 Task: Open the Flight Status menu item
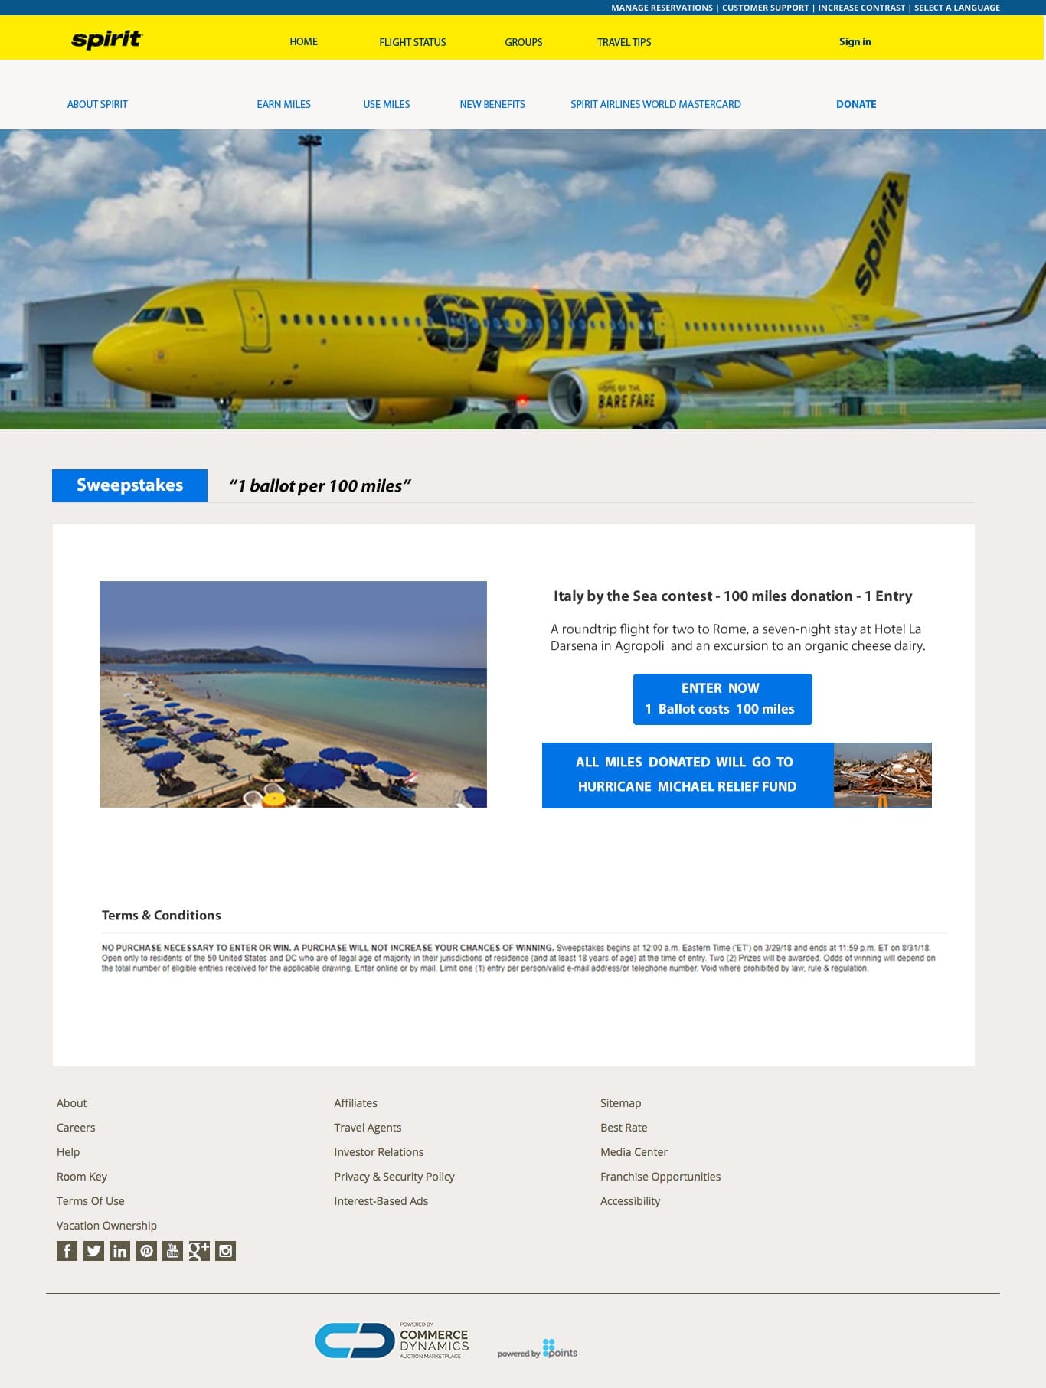tap(412, 42)
